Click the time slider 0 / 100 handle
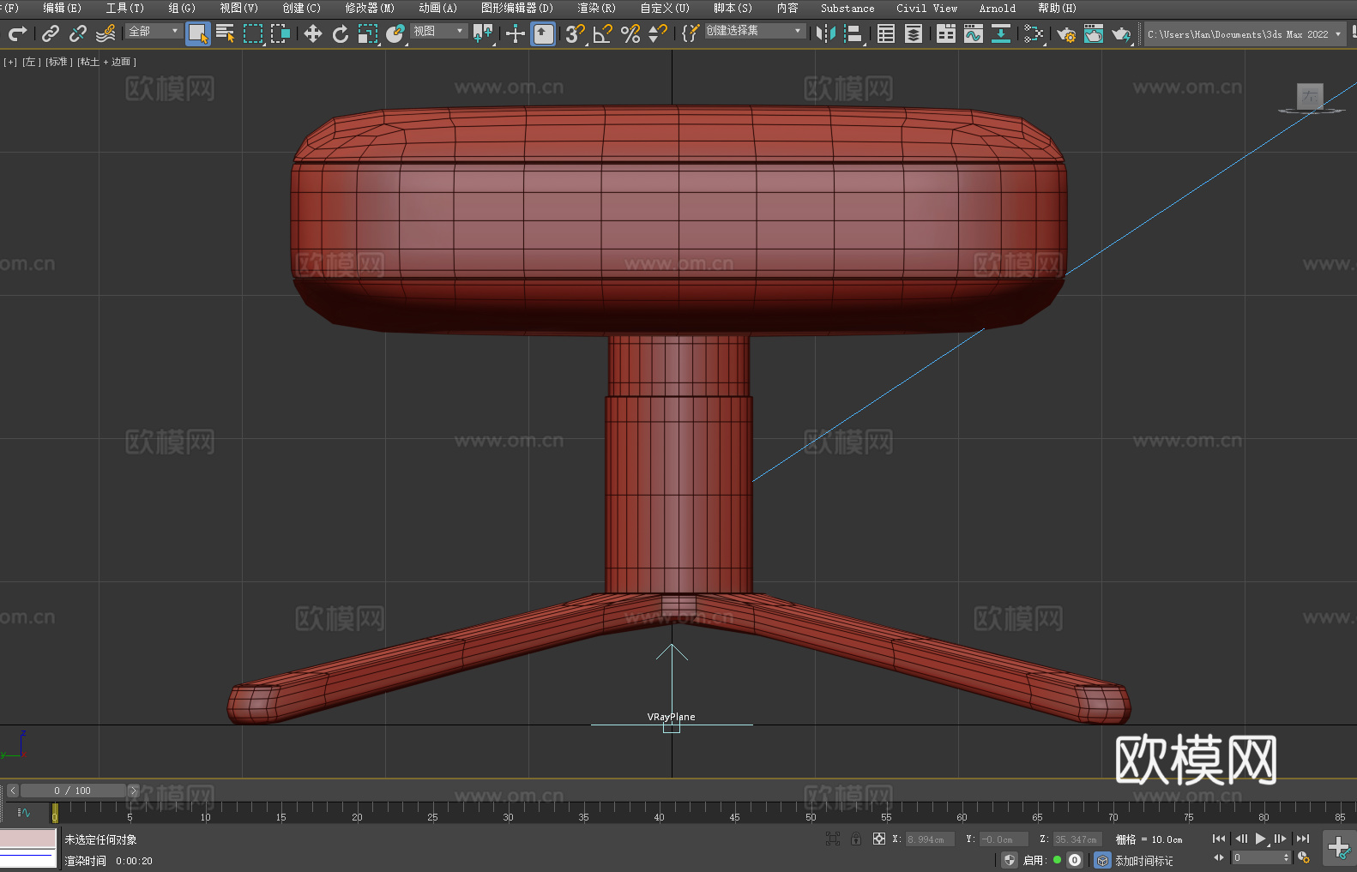The width and height of the screenshot is (1357, 872). (x=73, y=791)
